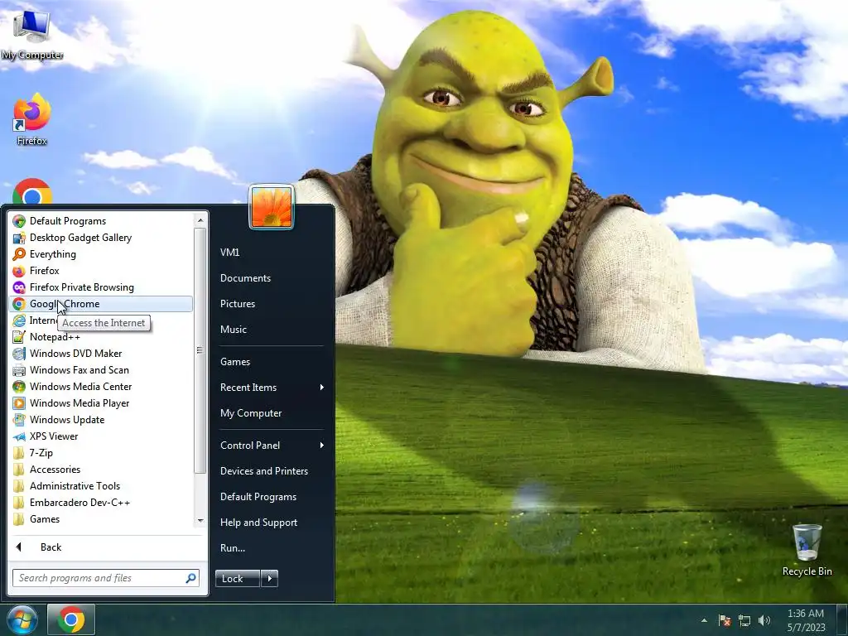848x636 pixels.
Task: Open the network tray icon
Action: click(x=744, y=620)
